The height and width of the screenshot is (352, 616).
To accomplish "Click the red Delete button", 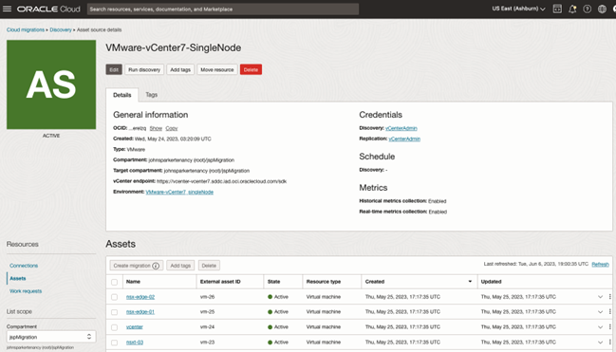I will point(251,69).
